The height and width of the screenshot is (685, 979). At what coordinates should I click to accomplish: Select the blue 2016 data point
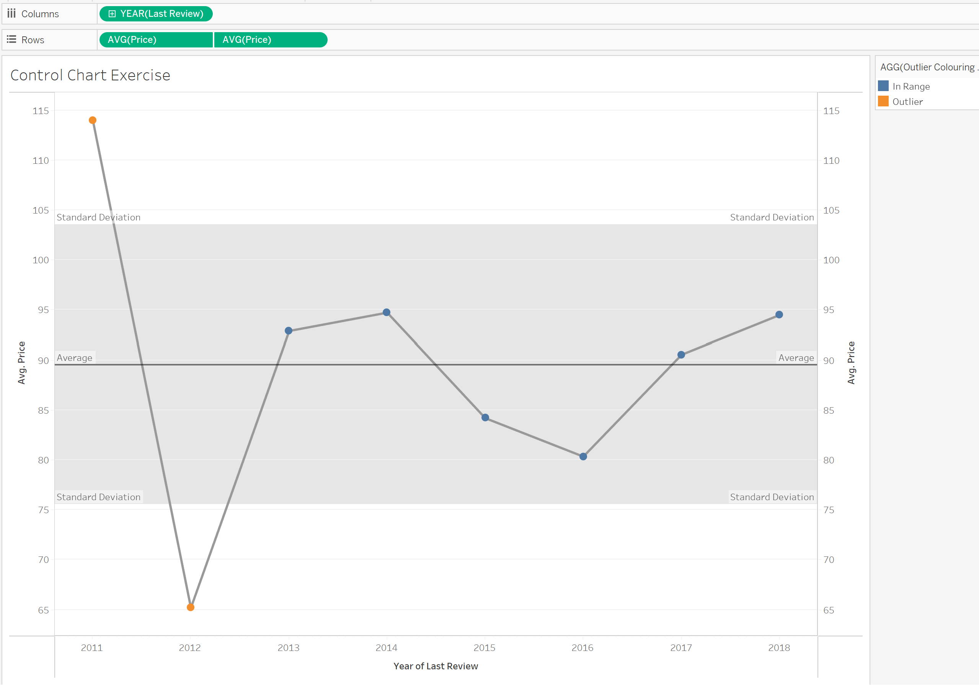click(583, 457)
